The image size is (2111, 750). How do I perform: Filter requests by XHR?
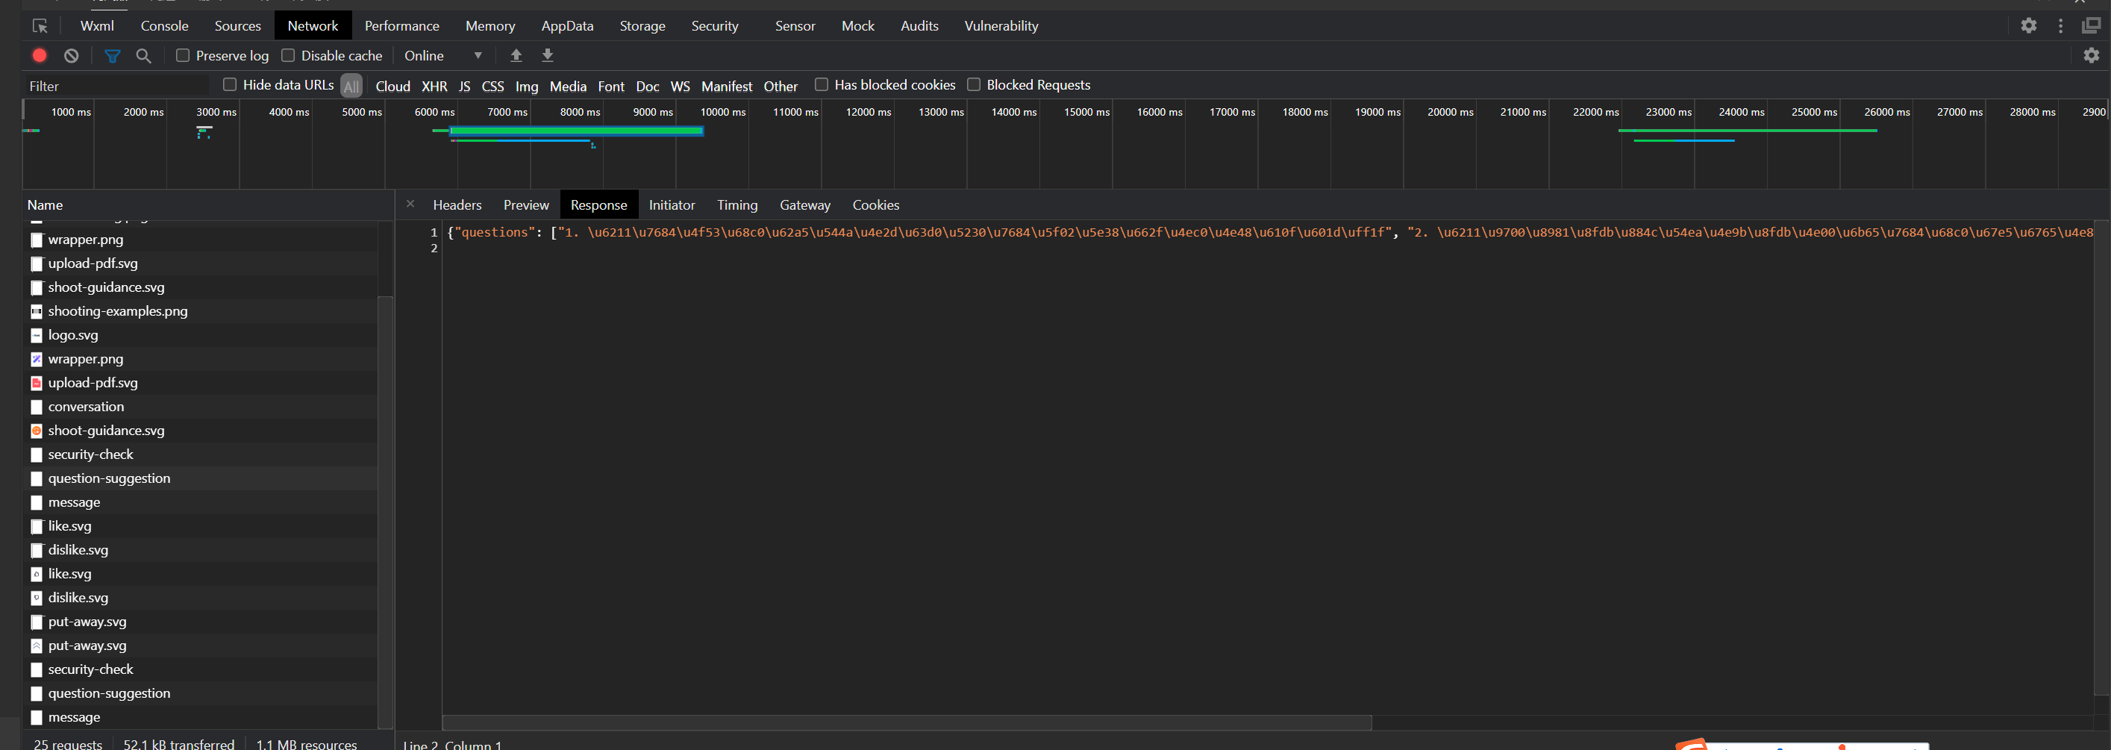pos(434,86)
